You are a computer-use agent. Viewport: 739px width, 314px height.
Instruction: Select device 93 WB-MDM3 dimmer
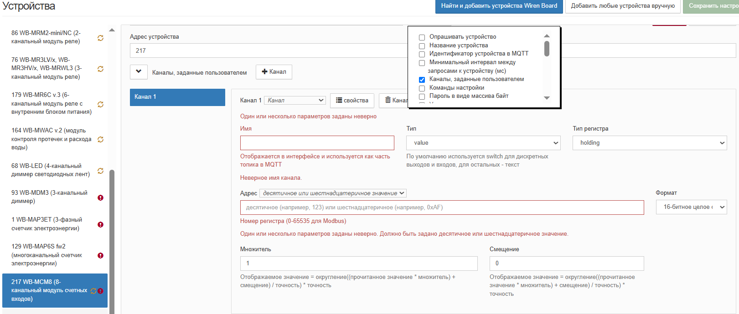click(x=55, y=197)
